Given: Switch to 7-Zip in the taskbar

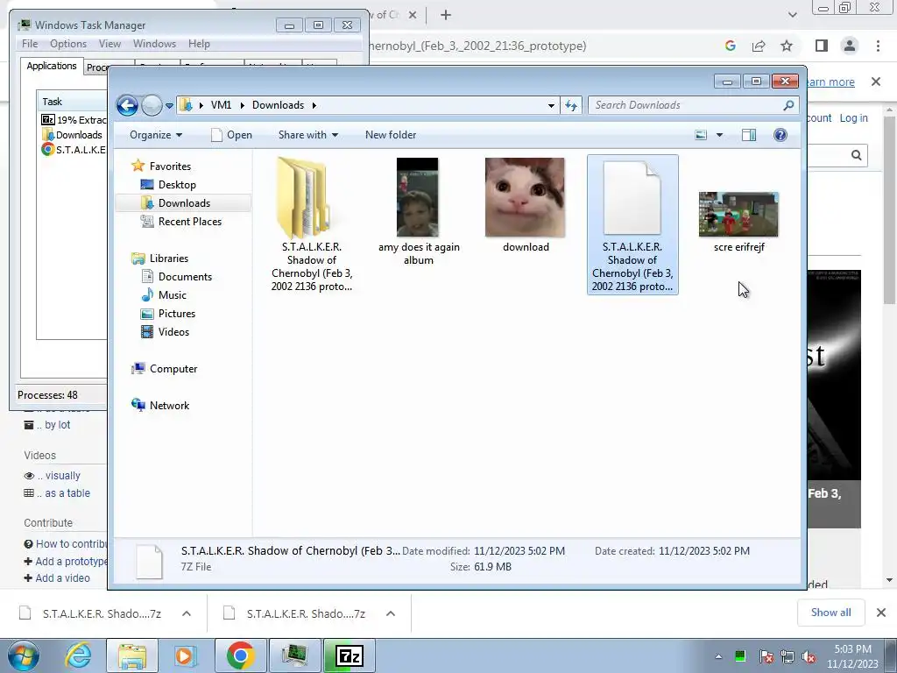Looking at the screenshot, I should [x=350, y=655].
